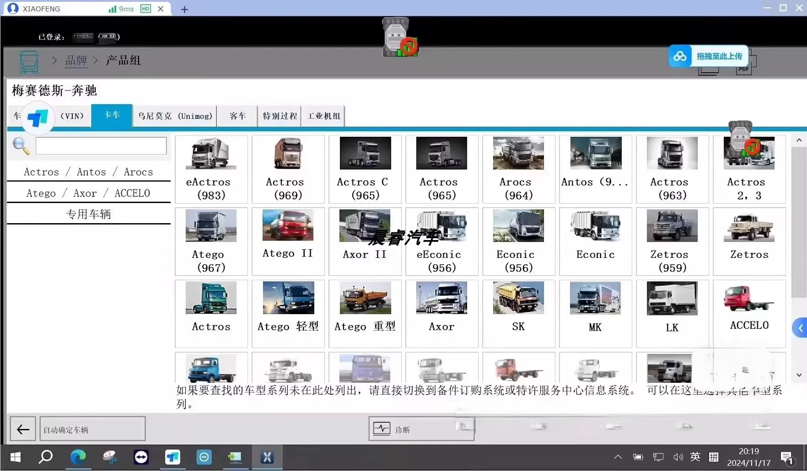Open TeamViewer icon in taskbar
Image resolution: width=807 pixels, height=471 pixels.
[x=141, y=457]
